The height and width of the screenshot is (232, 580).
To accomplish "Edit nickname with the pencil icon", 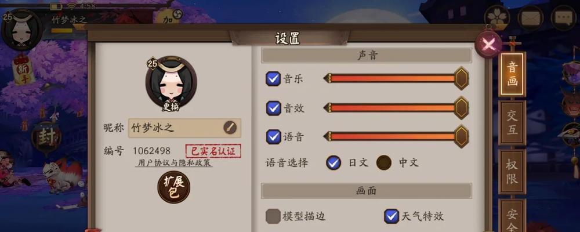I will coord(230,128).
